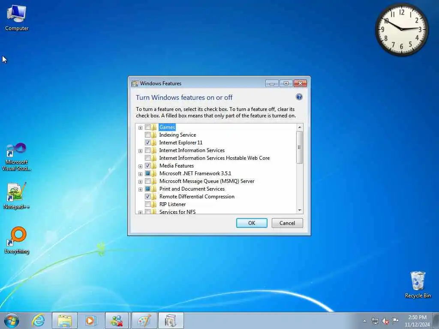The height and width of the screenshot is (329, 439).
Task: Uncheck the Media Features checkbox
Action: (147, 166)
